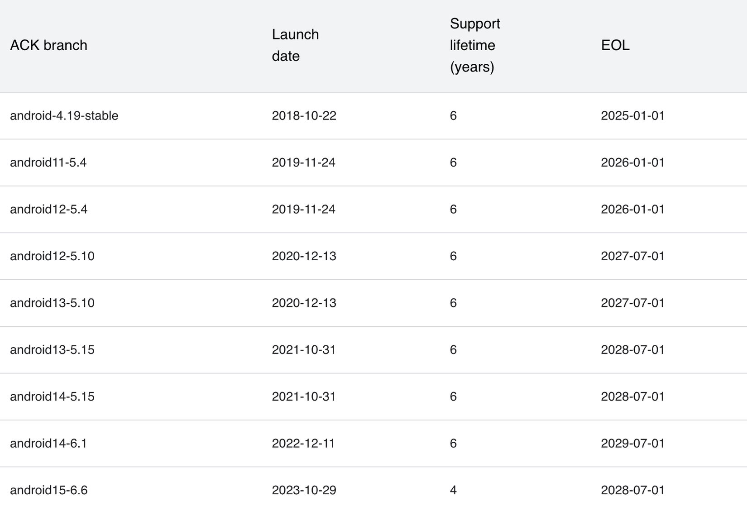Click the "ACK branch" column header
The image size is (747, 511).
click(48, 45)
